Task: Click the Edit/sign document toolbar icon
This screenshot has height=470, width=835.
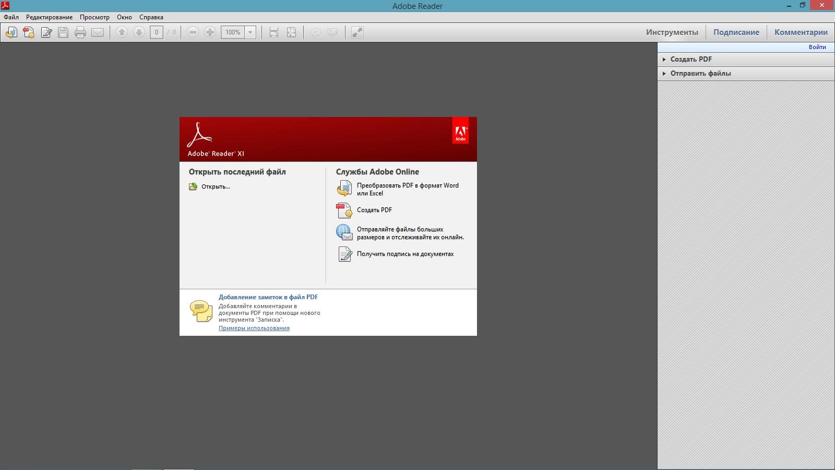Action: (x=46, y=32)
